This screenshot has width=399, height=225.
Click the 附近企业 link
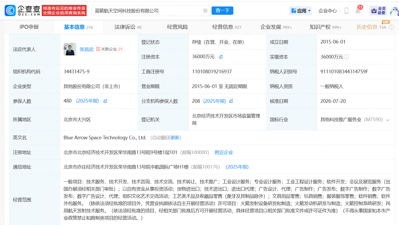pos(224,152)
